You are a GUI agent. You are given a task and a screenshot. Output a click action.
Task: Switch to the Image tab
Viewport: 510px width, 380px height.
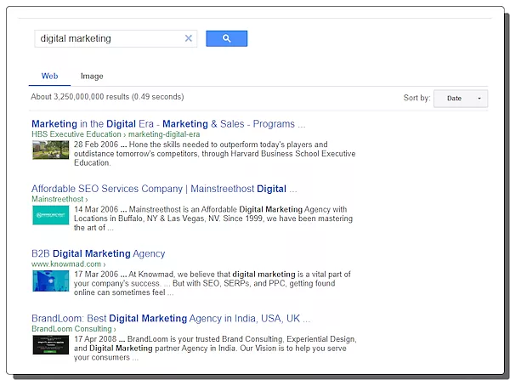pyautogui.click(x=92, y=77)
